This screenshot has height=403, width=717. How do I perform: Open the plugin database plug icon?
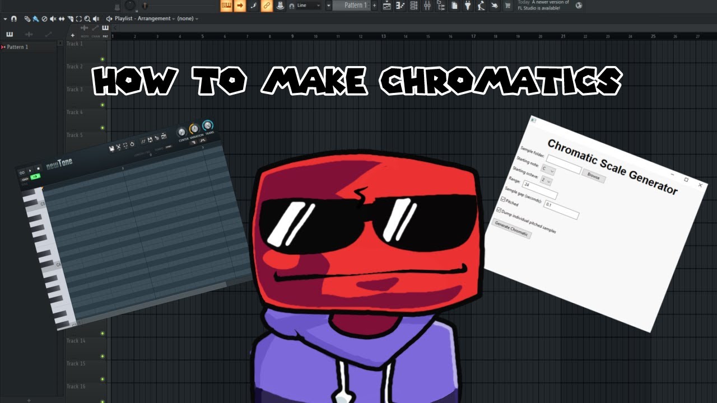(x=468, y=6)
